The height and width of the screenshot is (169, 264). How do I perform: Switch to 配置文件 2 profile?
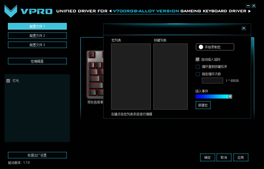pos(37,36)
